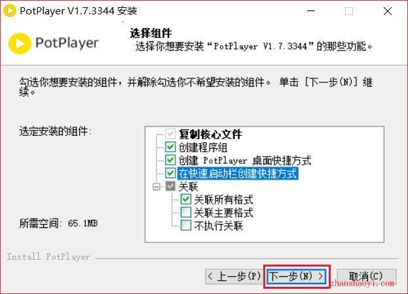Minimize the installer window

click(x=311, y=11)
